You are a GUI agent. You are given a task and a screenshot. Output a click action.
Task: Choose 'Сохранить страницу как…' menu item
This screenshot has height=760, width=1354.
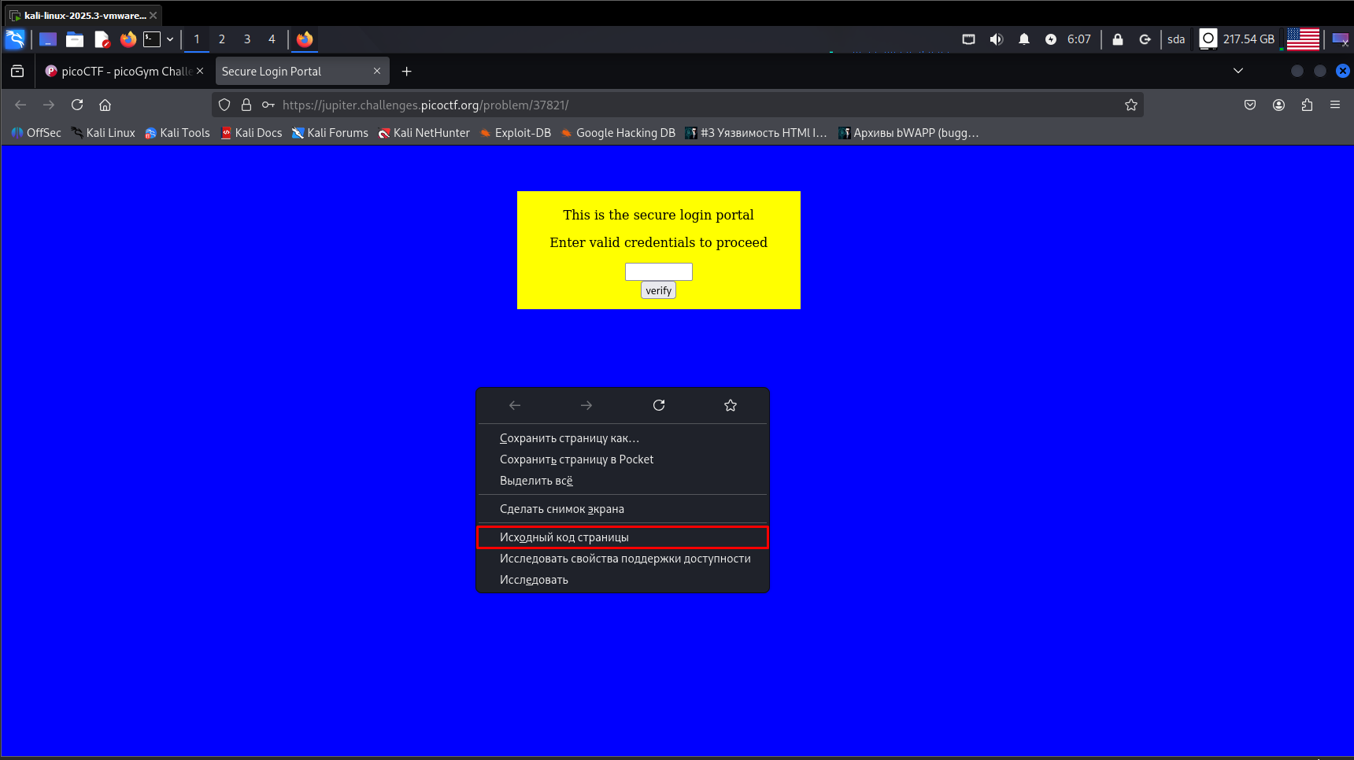click(x=569, y=438)
